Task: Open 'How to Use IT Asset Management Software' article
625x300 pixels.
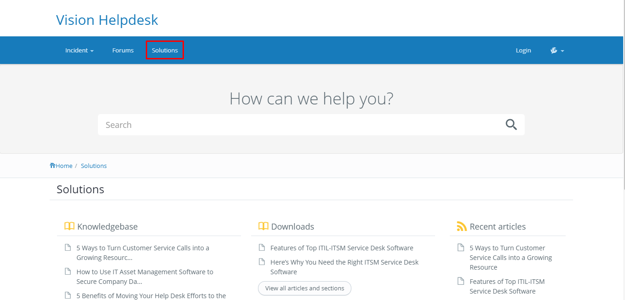Action: click(145, 277)
